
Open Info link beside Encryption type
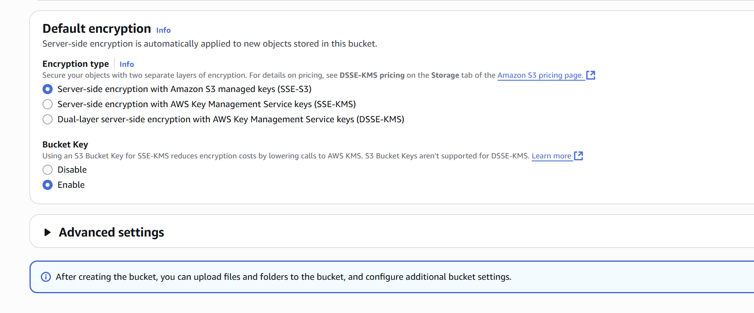[127, 64]
